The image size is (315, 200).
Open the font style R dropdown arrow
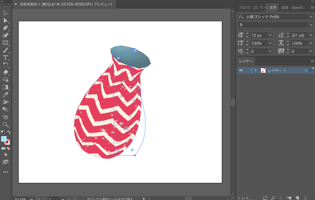tap(311, 25)
